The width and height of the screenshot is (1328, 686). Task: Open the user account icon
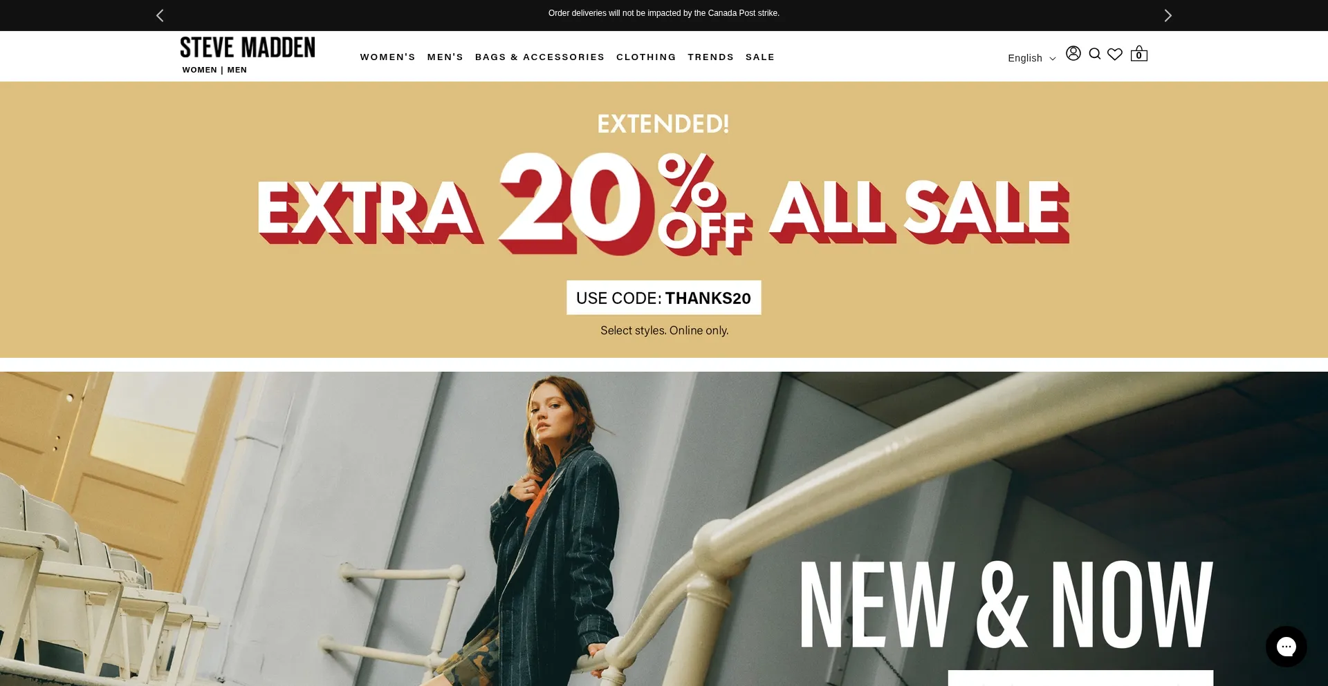click(x=1073, y=53)
